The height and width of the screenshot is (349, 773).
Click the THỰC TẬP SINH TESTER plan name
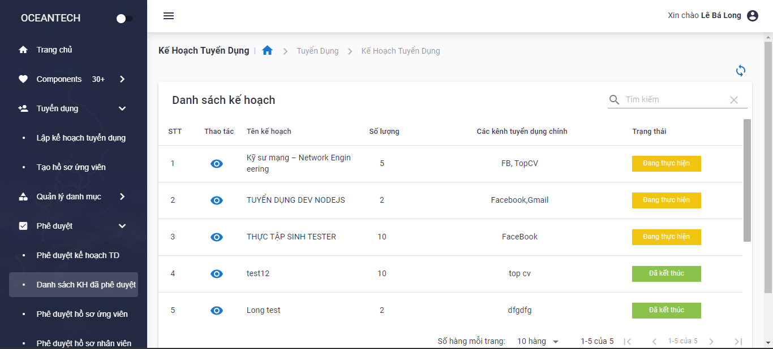(x=291, y=237)
